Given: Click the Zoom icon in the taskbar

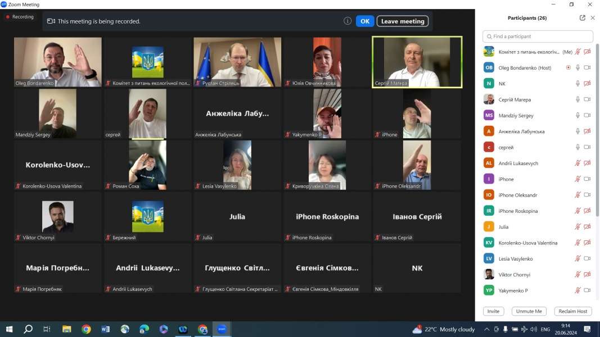Looking at the screenshot, I should coord(222,329).
